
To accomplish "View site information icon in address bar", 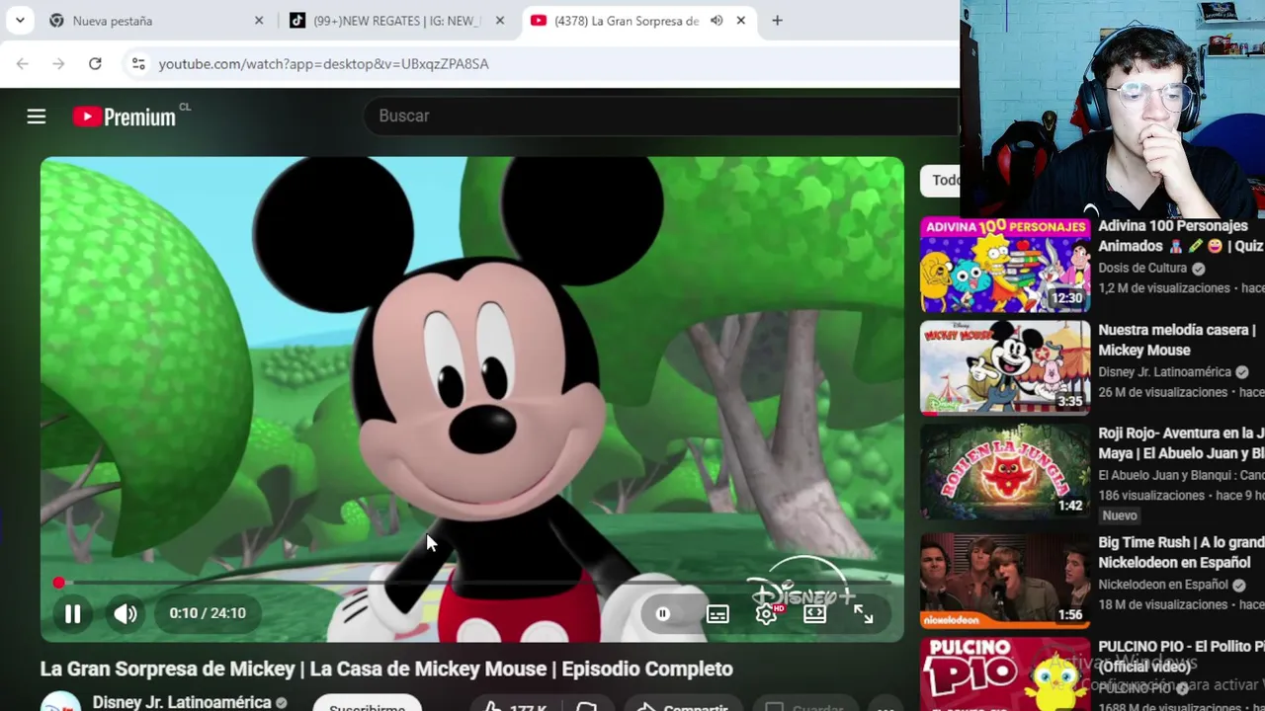I will pyautogui.click(x=138, y=63).
